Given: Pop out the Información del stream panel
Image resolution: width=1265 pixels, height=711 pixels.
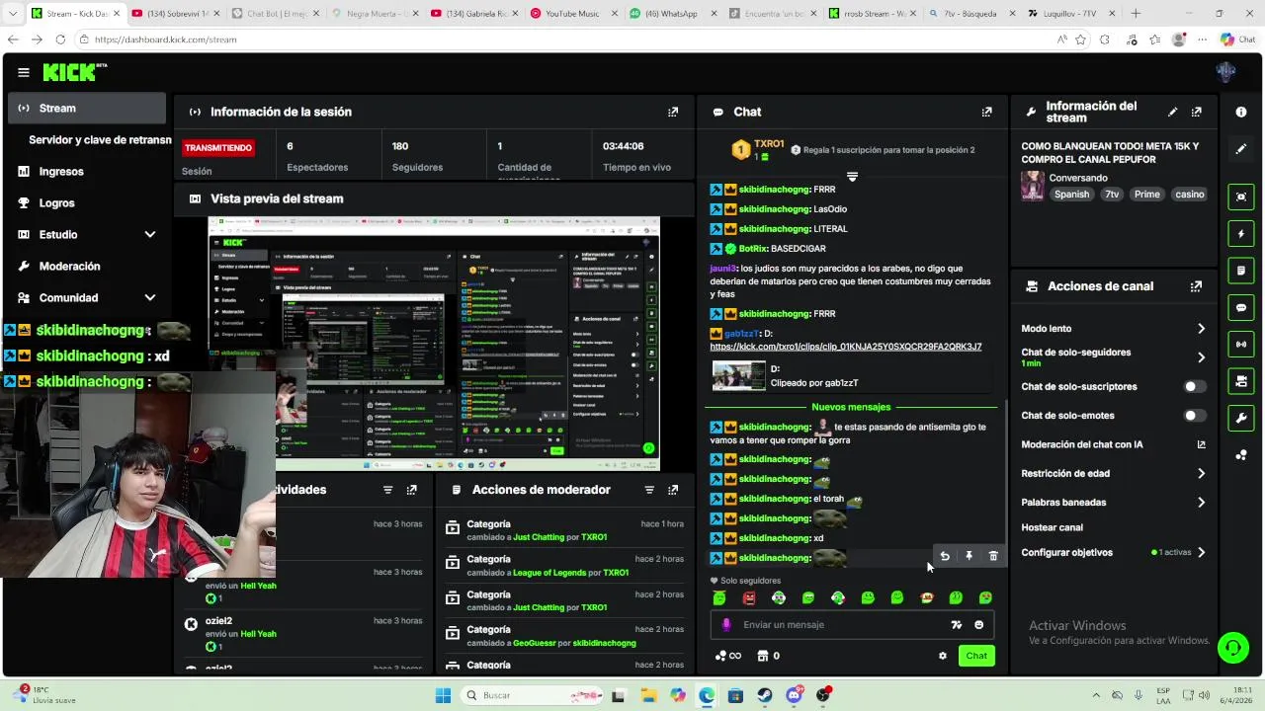Looking at the screenshot, I should point(1196,112).
